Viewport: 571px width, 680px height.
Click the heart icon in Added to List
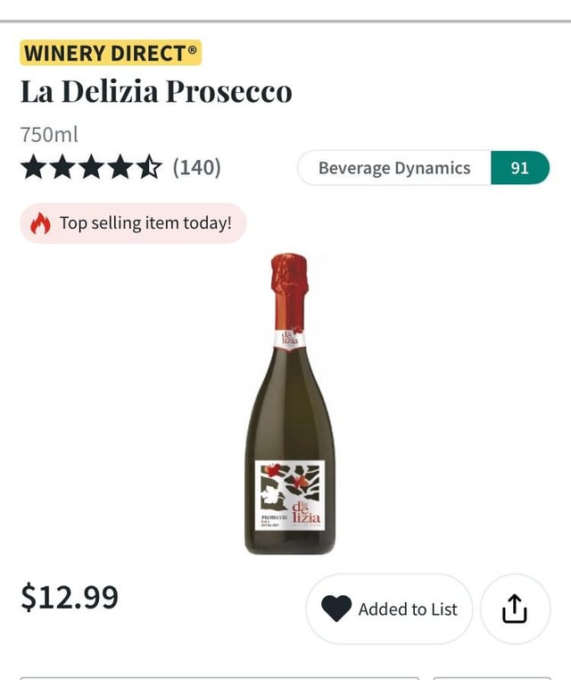(336, 609)
